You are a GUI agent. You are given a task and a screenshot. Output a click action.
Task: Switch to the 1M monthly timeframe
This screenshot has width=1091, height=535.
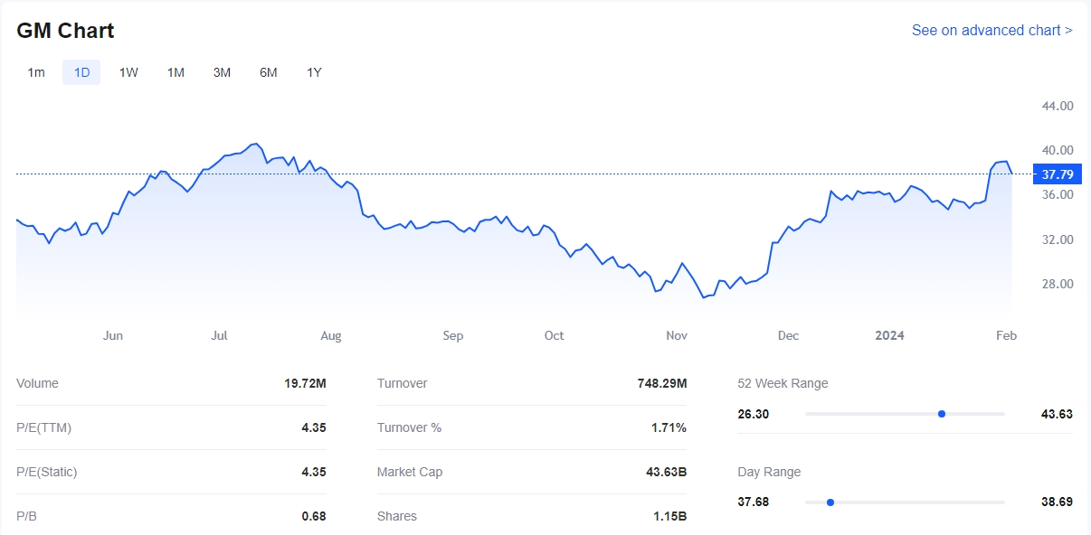click(176, 72)
